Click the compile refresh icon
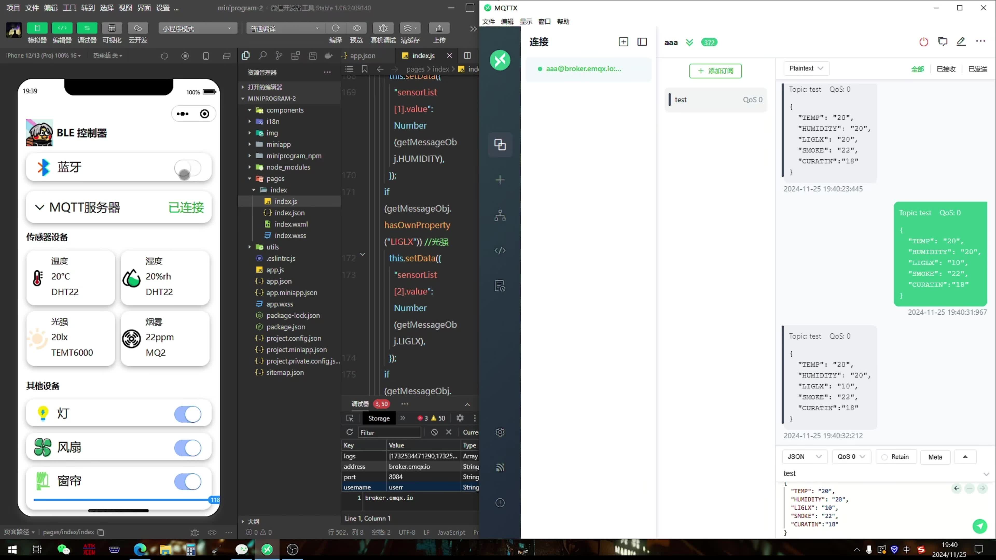This screenshot has height=560, width=996. [336, 28]
